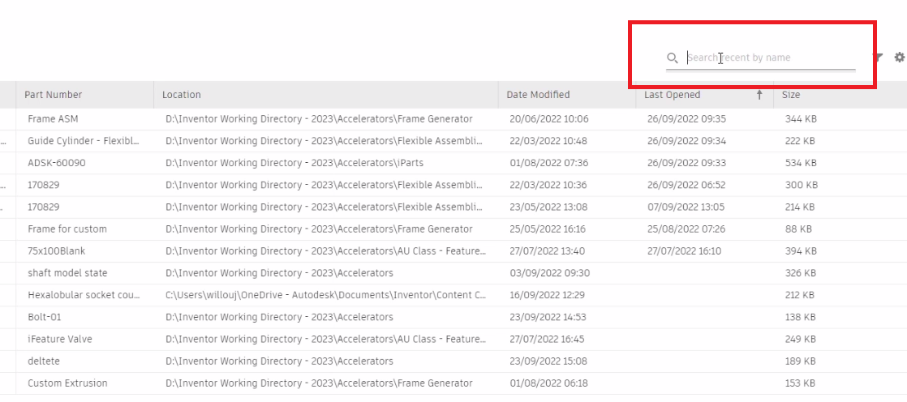Select the Frame for custom row
This screenshot has width=907, height=402.
click(453, 229)
